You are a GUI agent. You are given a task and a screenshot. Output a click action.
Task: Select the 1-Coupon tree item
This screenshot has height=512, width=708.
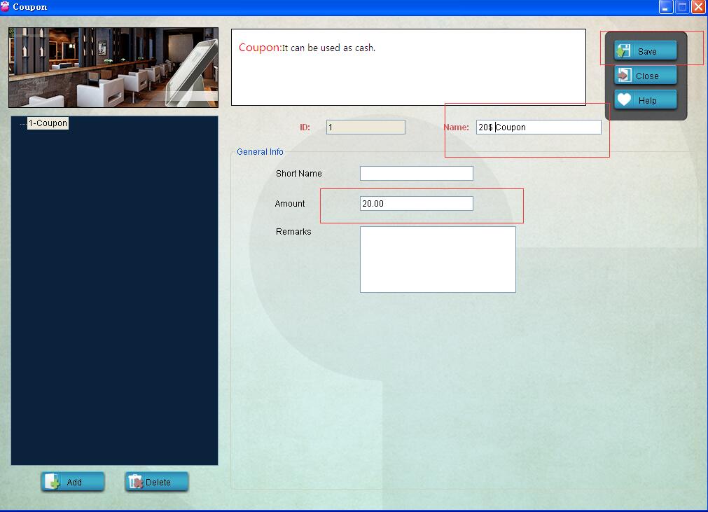(x=48, y=123)
